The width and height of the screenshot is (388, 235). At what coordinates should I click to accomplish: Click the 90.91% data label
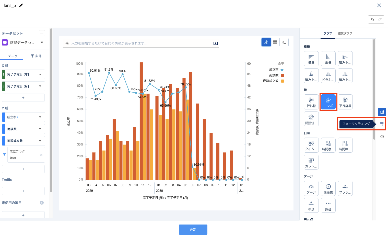(95, 71)
